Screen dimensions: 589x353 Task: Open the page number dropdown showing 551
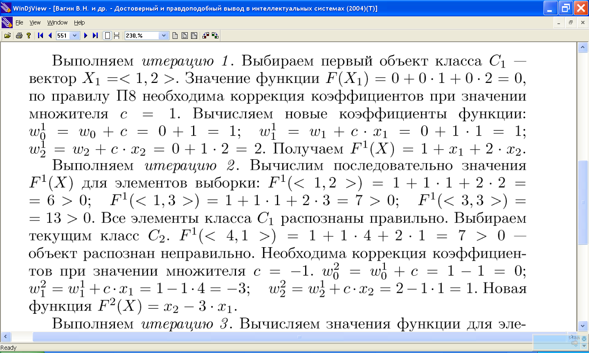tap(74, 36)
